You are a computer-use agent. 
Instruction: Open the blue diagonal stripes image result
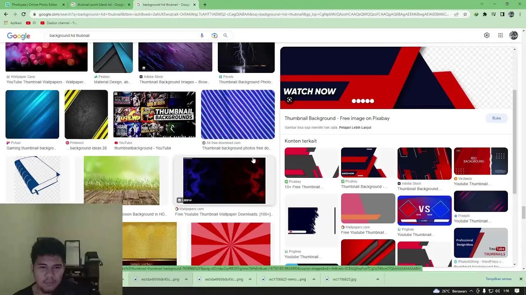238,114
